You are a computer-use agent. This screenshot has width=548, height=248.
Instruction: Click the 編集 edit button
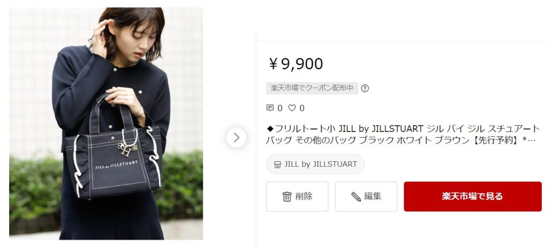pyautogui.click(x=366, y=196)
